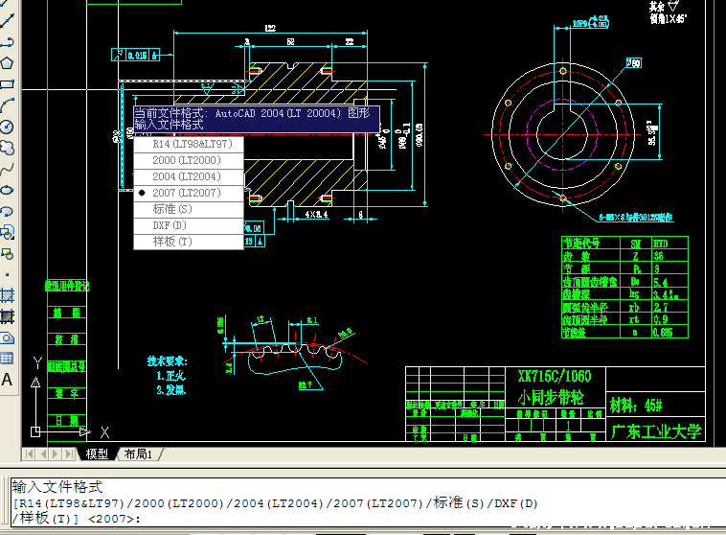Select the Revision Cloud tool
This screenshot has width=726, height=535.
pyautogui.click(x=8, y=149)
